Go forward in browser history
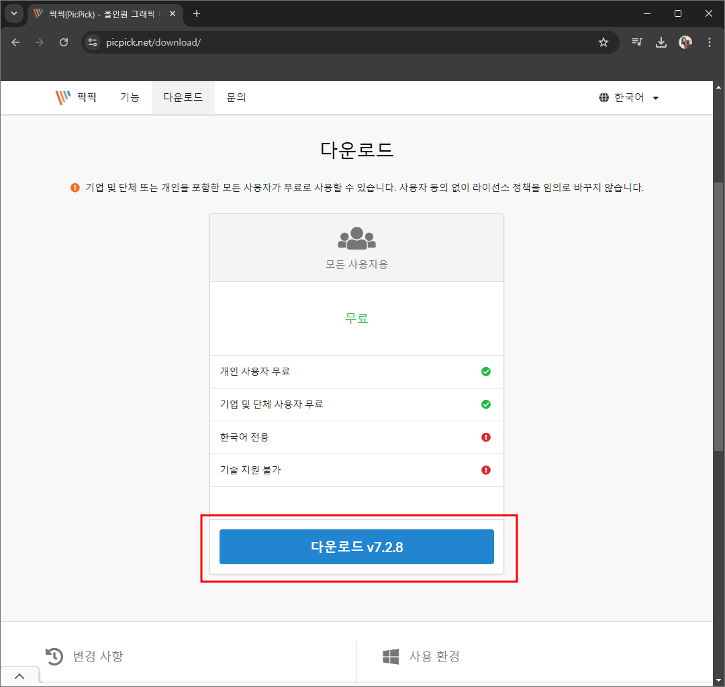The height and width of the screenshot is (687, 725). (x=40, y=42)
